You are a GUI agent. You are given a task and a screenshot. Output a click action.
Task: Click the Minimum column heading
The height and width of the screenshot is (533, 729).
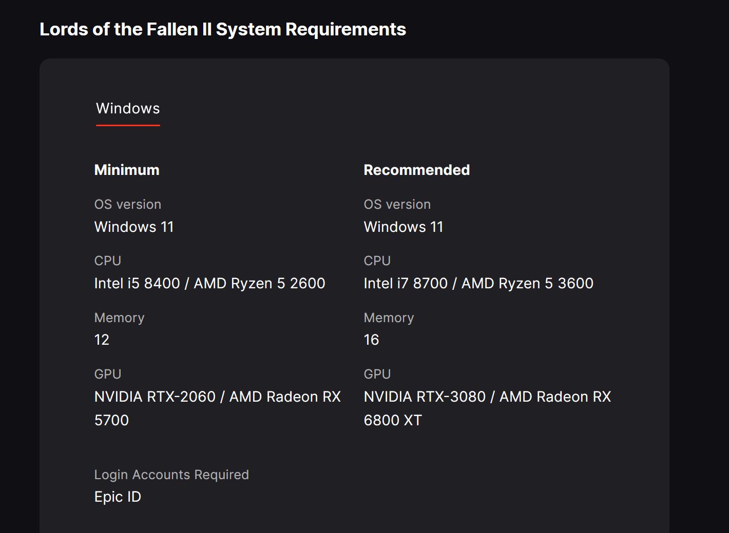pos(127,170)
